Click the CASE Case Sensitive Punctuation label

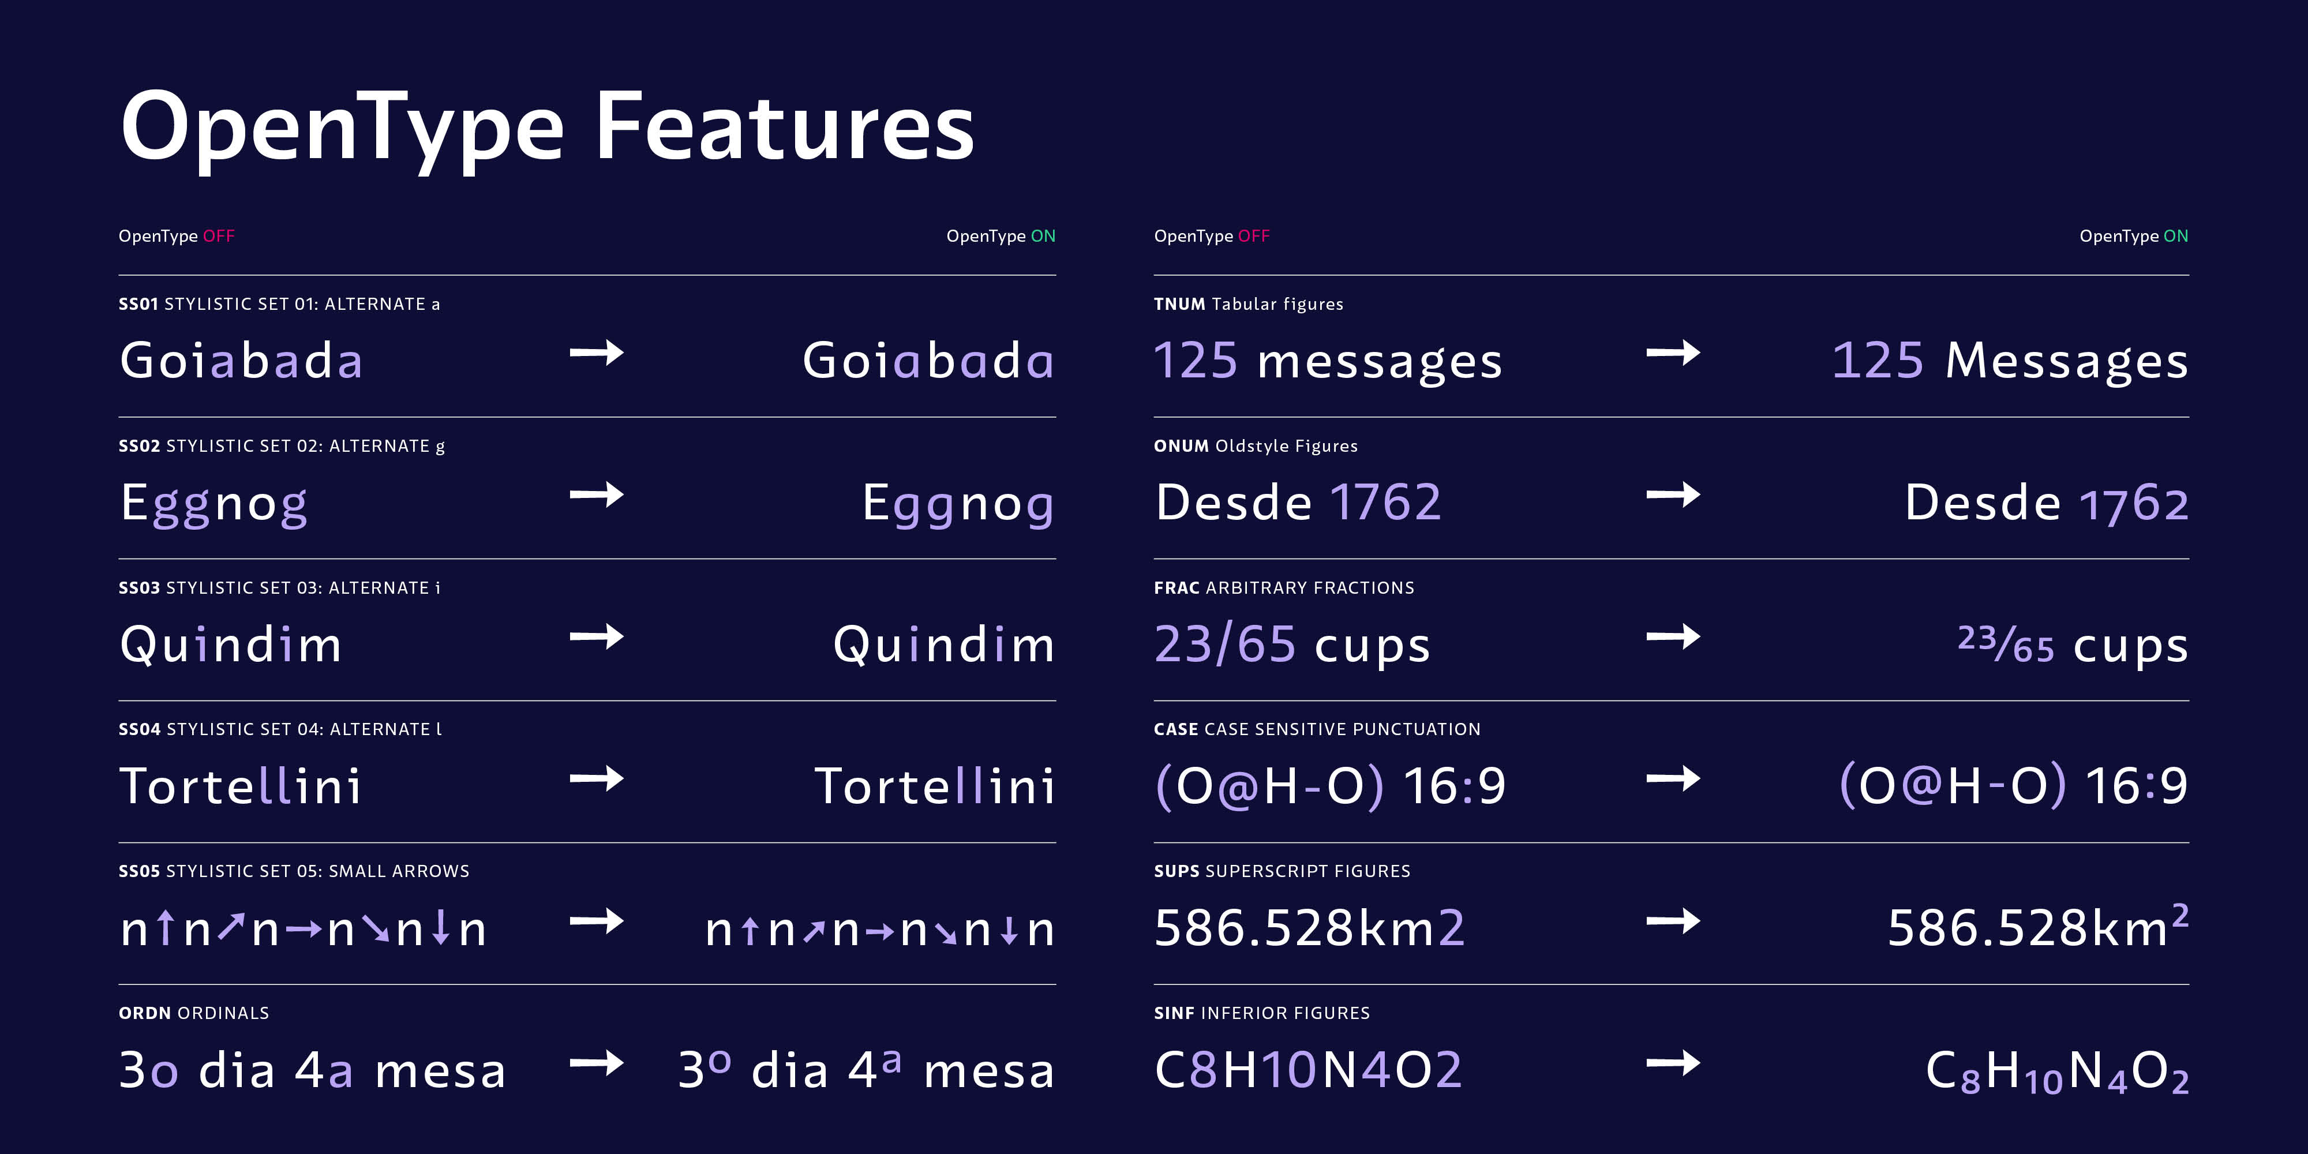tap(1317, 729)
